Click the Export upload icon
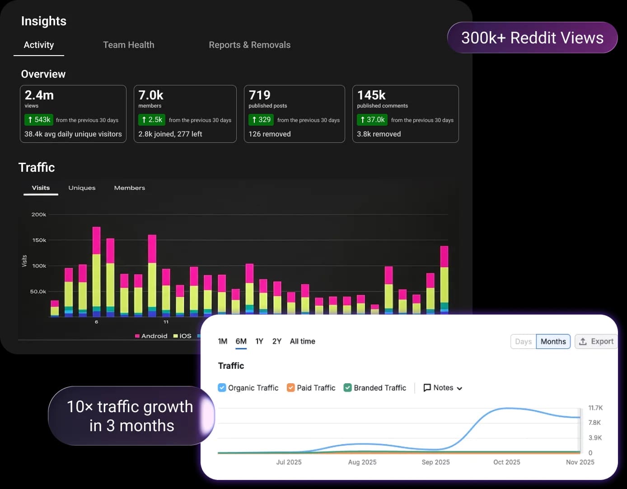Image resolution: width=627 pixels, height=489 pixels. coord(583,342)
